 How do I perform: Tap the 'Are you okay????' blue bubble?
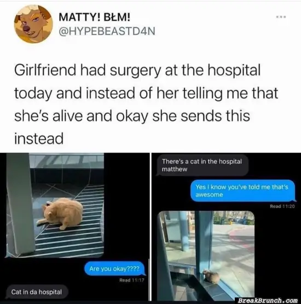pyautogui.click(x=115, y=268)
